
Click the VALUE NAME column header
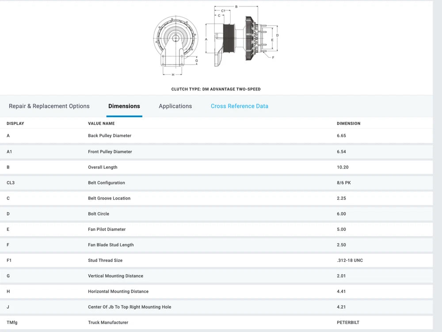(x=101, y=123)
